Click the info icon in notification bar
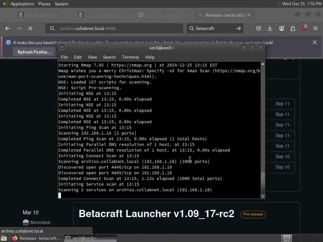The height and width of the screenshot is (242, 323). click(x=8, y=42)
